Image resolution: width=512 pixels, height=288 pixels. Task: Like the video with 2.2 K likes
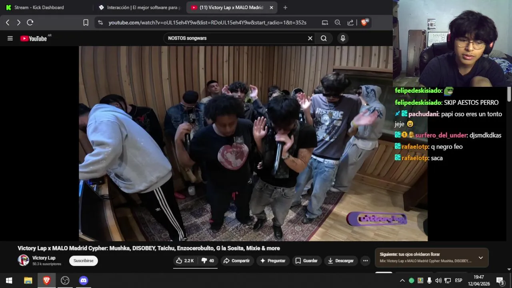point(185,261)
